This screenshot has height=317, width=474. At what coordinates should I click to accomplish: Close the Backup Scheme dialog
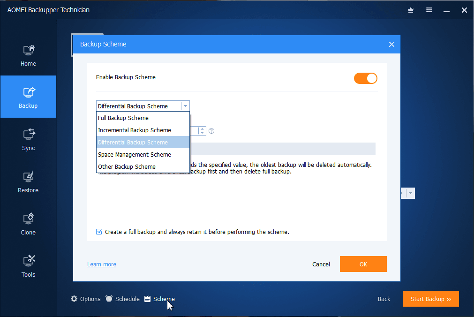tap(391, 45)
